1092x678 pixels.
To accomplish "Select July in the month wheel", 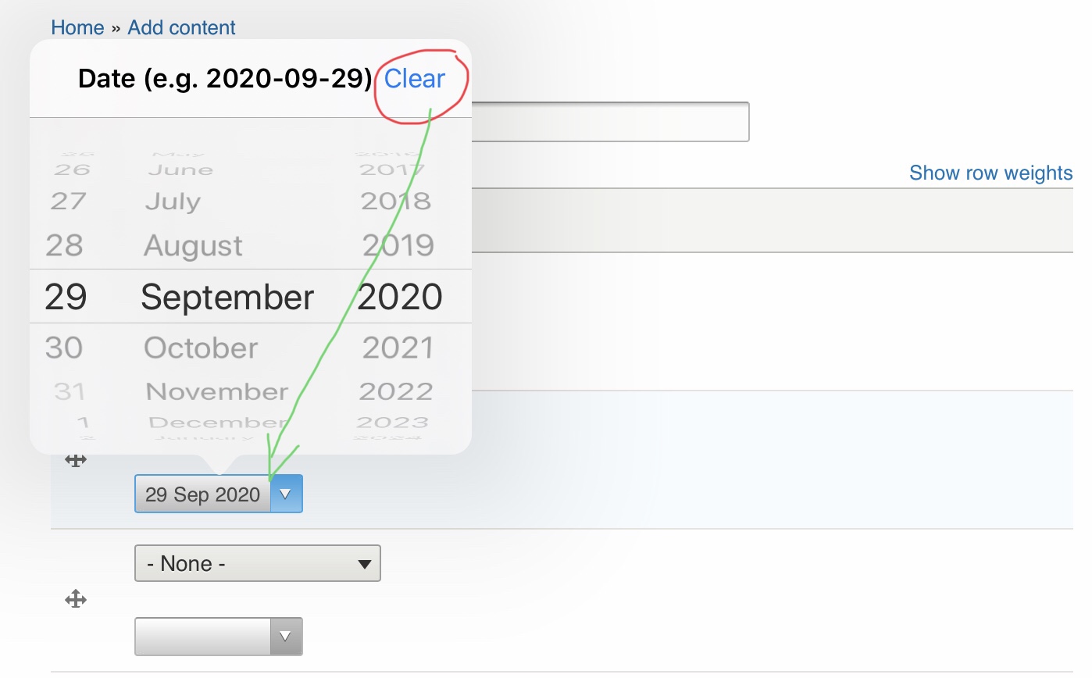I will (173, 202).
